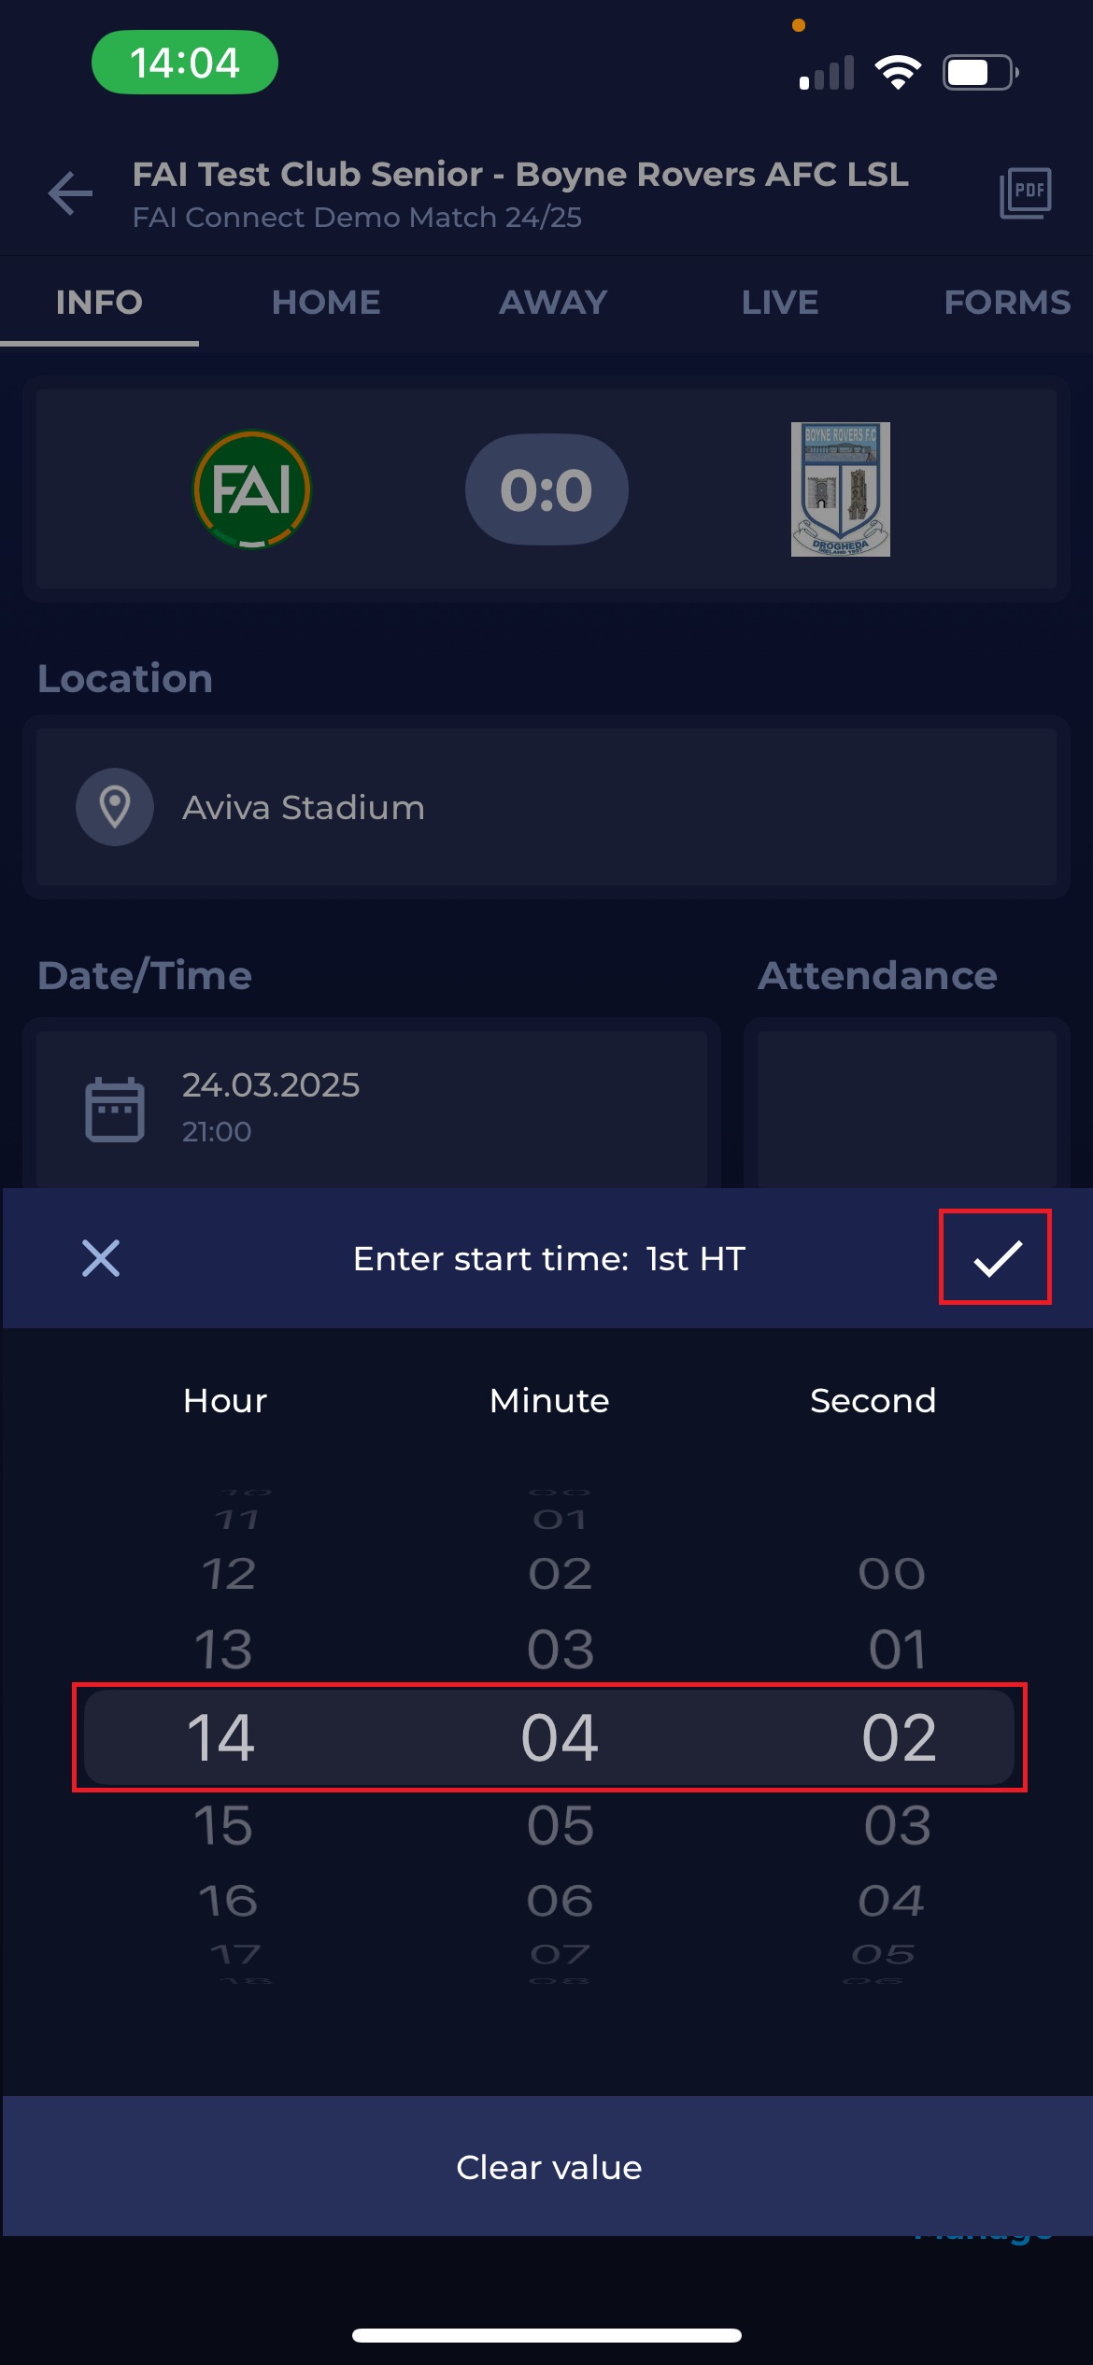Image resolution: width=1093 pixels, height=2365 pixels.
Task: Pick hour 13 in the wheel
Action: (223, 1649)
